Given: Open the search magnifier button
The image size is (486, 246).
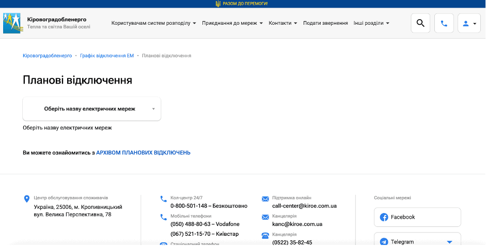Looking at the screenshot, I should click(x=420, y=23).
